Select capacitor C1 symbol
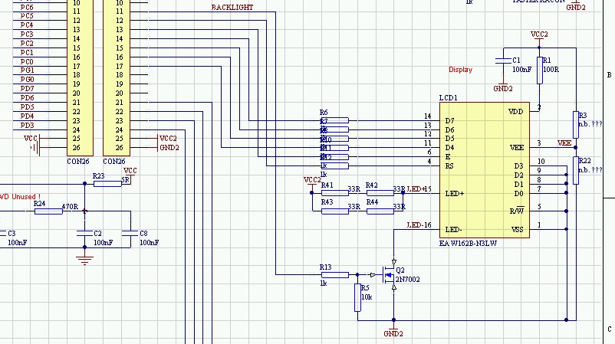Viewport: 615px width, 344px height. (503, 61)
